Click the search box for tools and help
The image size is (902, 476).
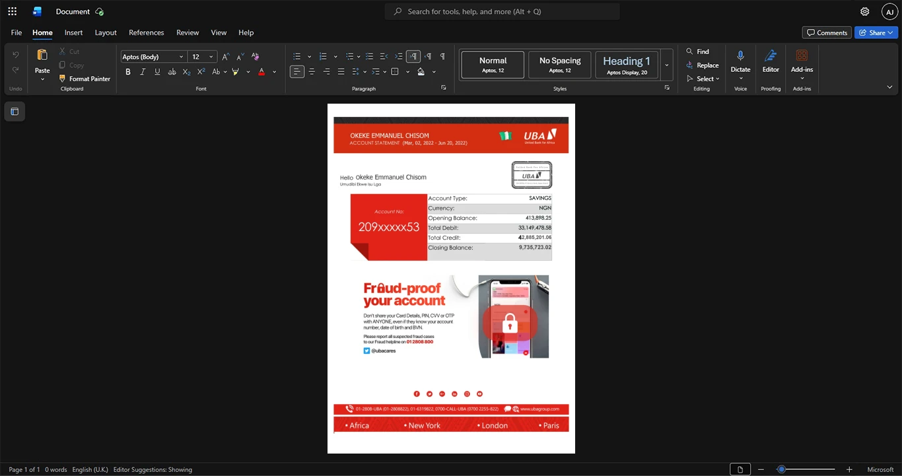[x=503, y=11]
